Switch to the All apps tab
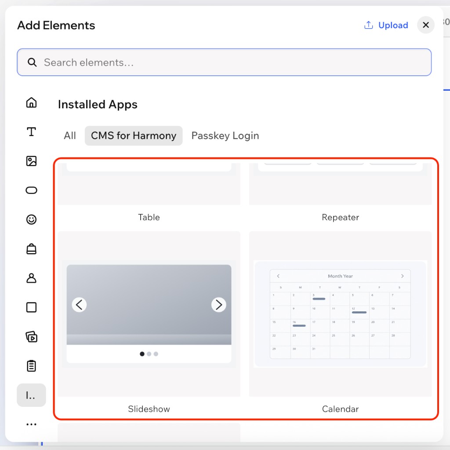This screenshot has width=450, height=450. [x=70, y=136]
